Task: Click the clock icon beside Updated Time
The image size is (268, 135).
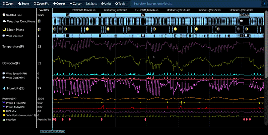Action: (4, 15)
